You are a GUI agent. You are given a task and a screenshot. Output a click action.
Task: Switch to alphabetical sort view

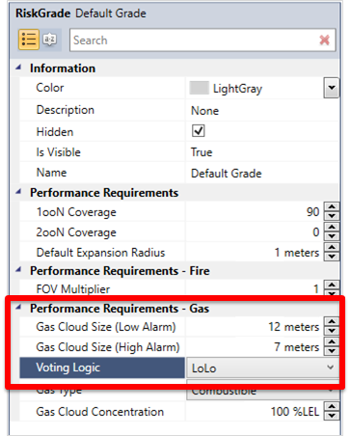[x=50, y=40]
